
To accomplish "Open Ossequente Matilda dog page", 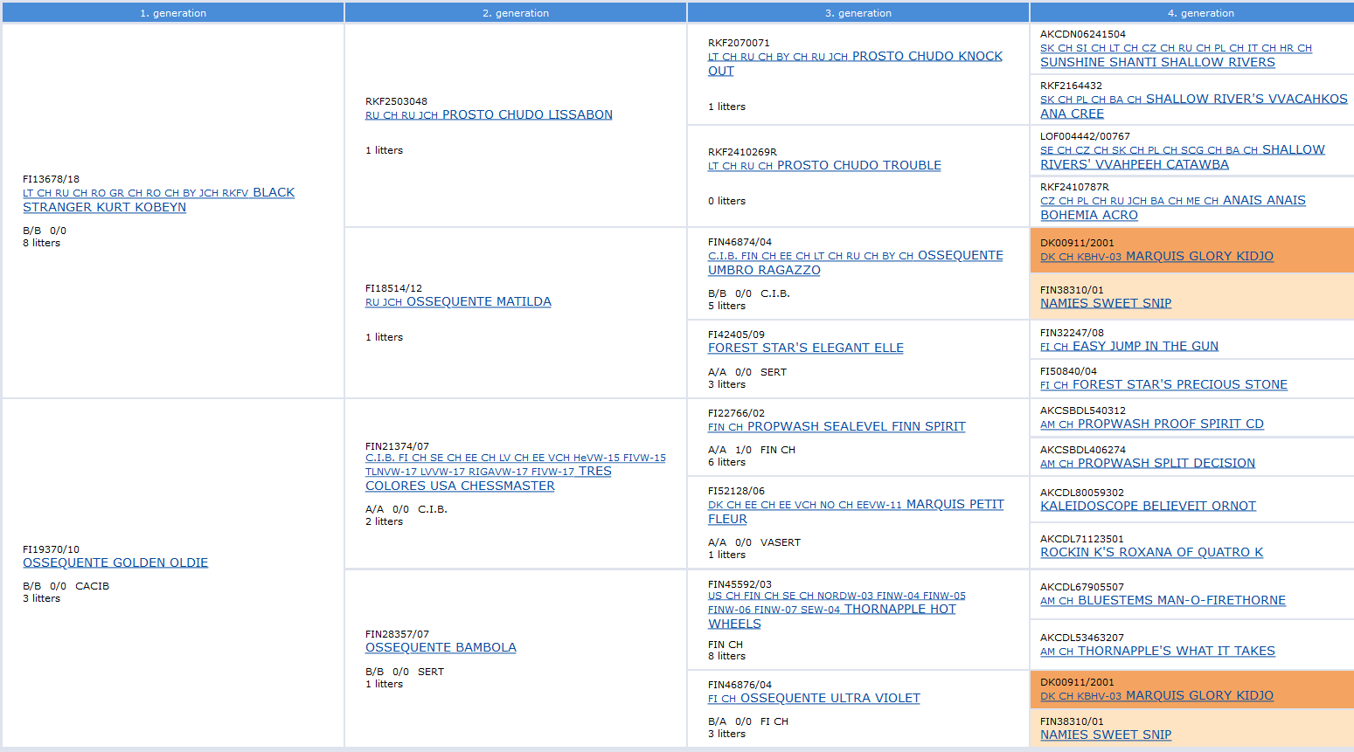I will click(x=478, y=301).
